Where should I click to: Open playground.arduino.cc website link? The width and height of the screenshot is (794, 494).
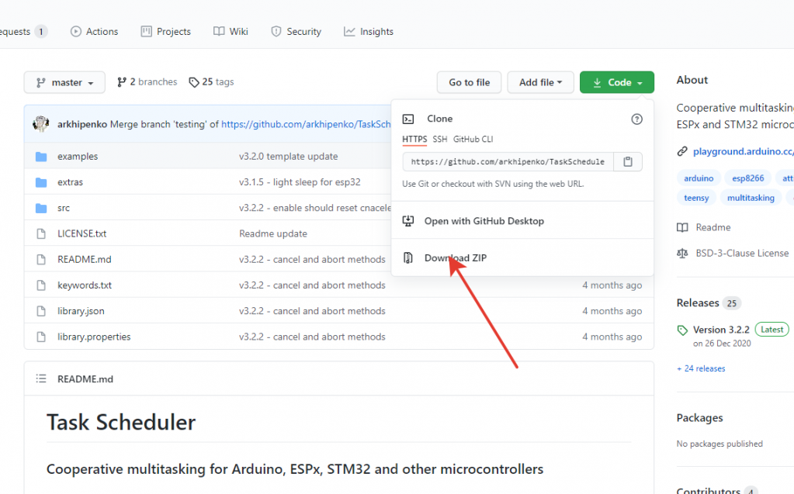(x=743, y=151)
